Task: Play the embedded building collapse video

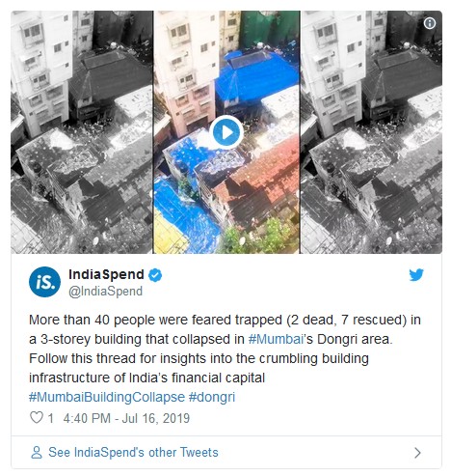Action: point(226,132)
